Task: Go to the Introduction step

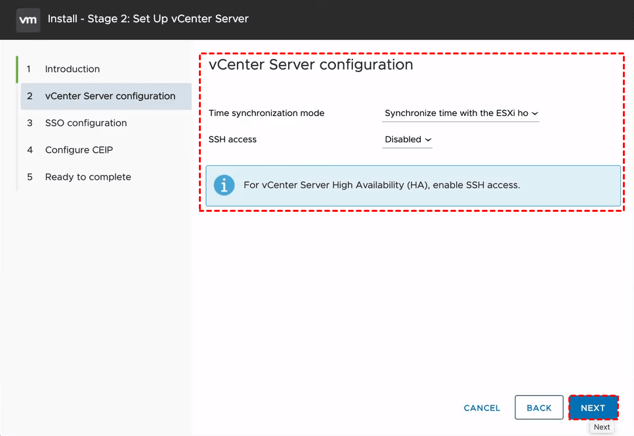Action: point(72,69)
